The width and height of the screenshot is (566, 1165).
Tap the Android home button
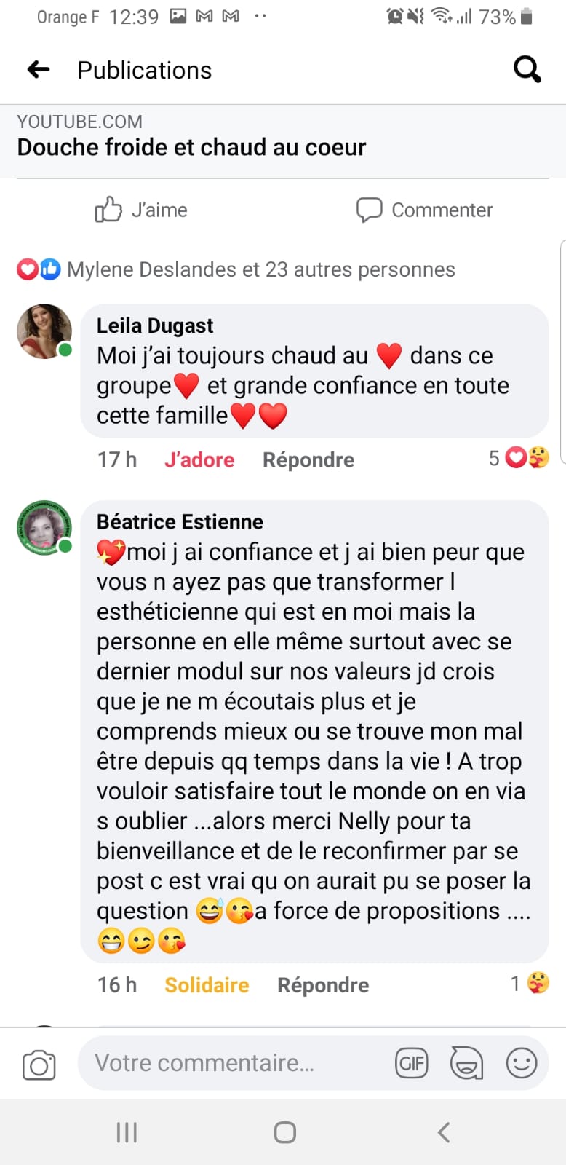click(284, 1132)
